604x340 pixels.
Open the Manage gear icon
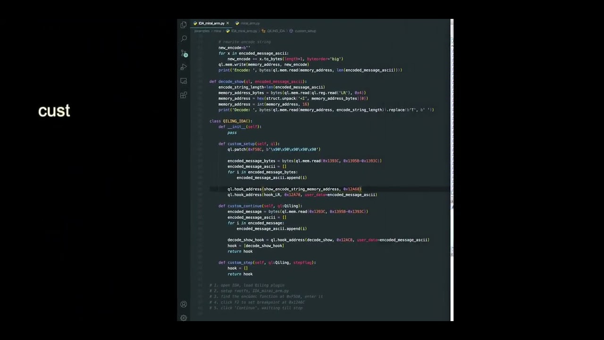click(184, 318)
